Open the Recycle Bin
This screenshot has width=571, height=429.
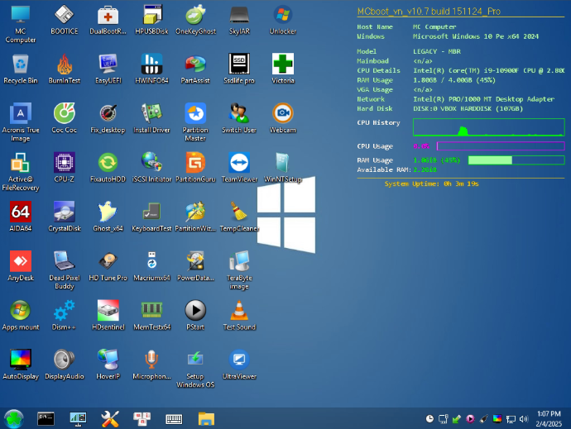coord(21,69)
